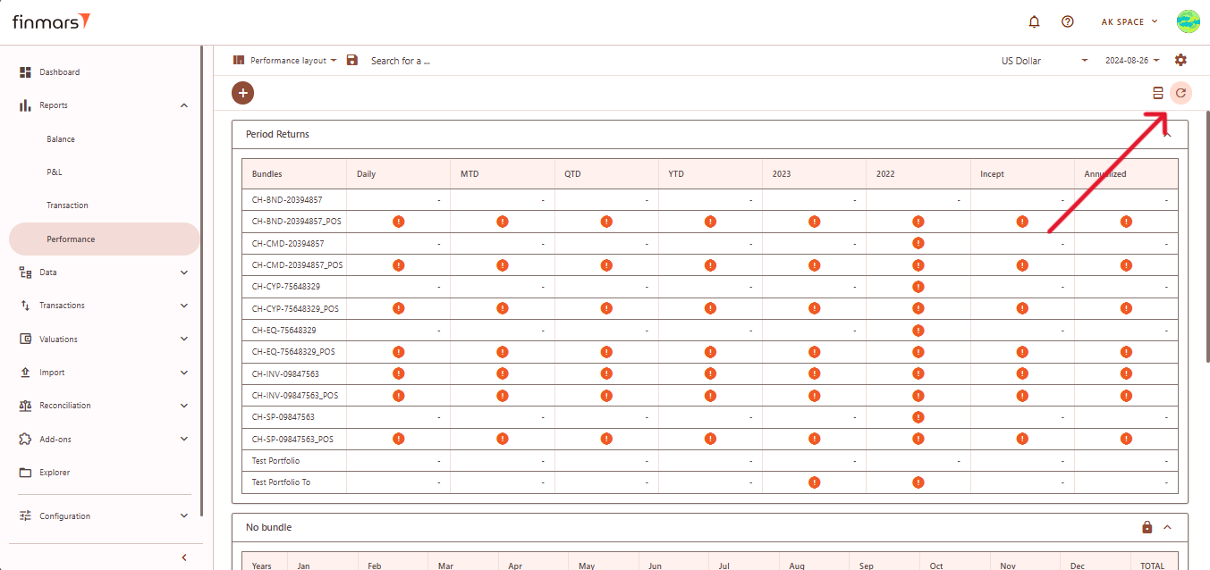Click the round plus add button
1210x570 pixels.
[242, 93]
